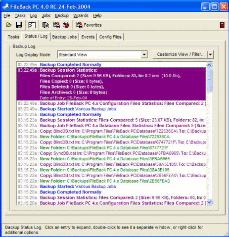Open the Jobs menu

(x=46, y=16)
